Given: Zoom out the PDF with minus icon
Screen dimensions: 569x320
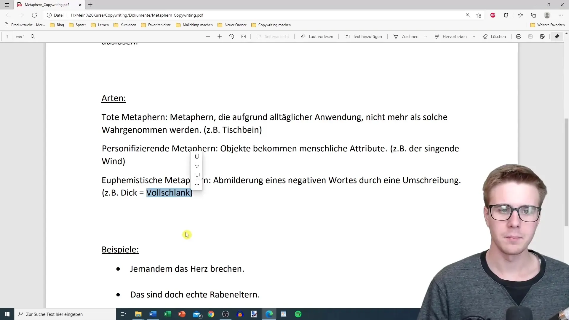Looking at the screenshot, I should (208, 36).
